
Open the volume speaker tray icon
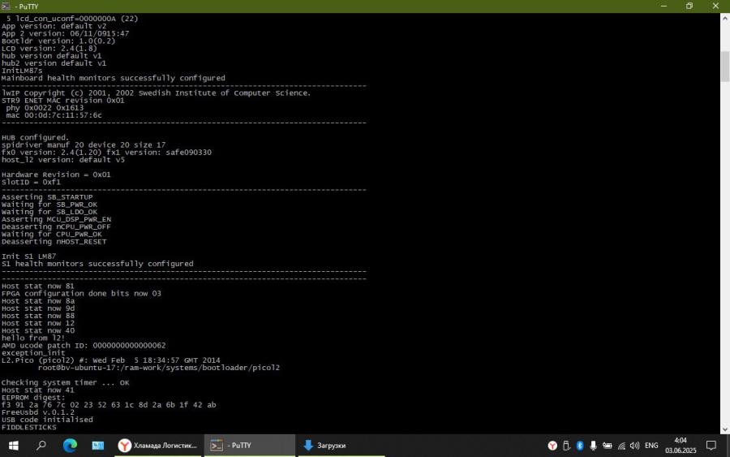[x=635, y=446]
